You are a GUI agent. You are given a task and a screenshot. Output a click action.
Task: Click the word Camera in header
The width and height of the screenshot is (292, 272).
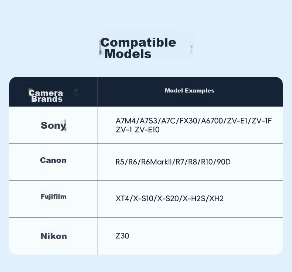pos(46,93)
